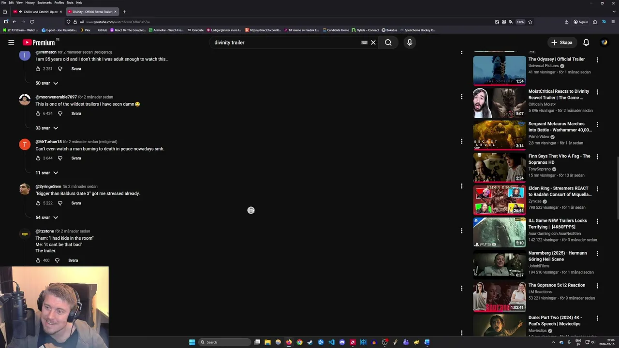Open The Odyssey Official Trailer thumbnail
This screenshot has height=348, width=619.
point(499,70)
